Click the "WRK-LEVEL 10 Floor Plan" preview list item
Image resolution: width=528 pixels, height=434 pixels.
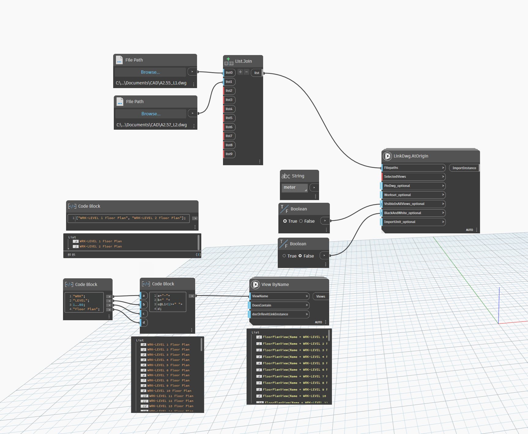point(169,391)
